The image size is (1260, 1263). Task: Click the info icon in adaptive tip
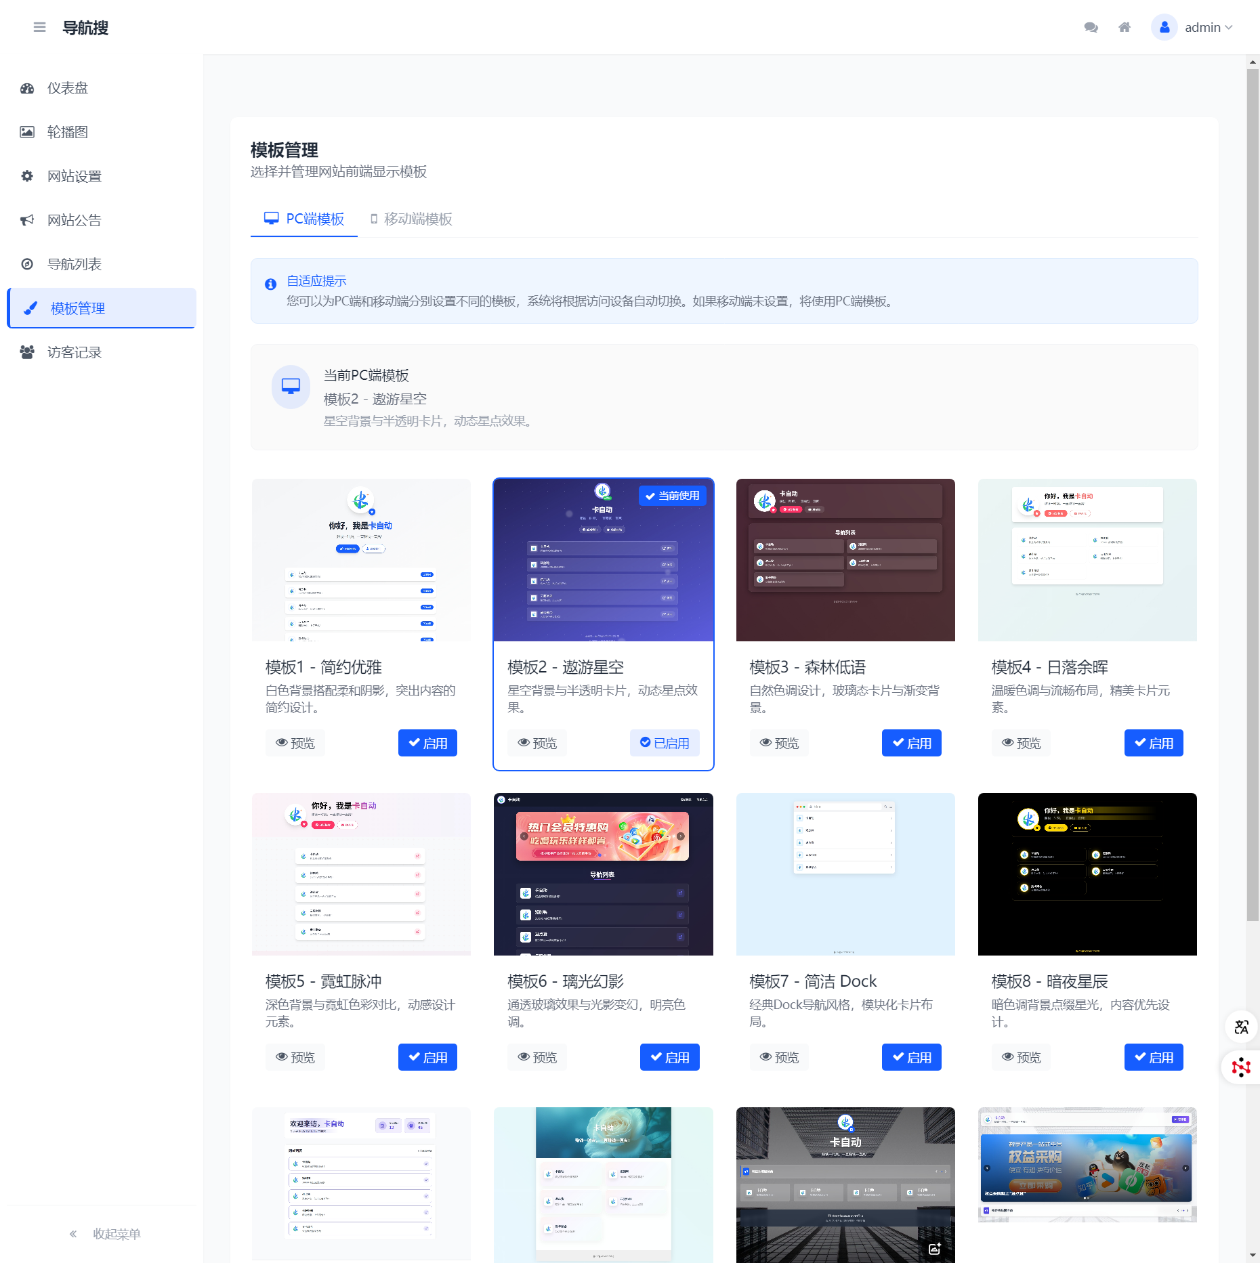(x=270, y=284)
